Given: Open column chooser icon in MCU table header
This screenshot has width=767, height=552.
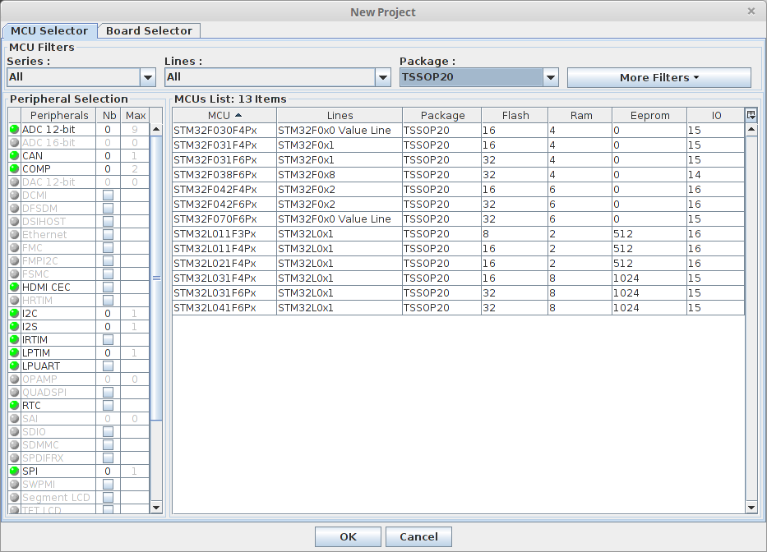Looking at the screenshot, I should point(751,115).
